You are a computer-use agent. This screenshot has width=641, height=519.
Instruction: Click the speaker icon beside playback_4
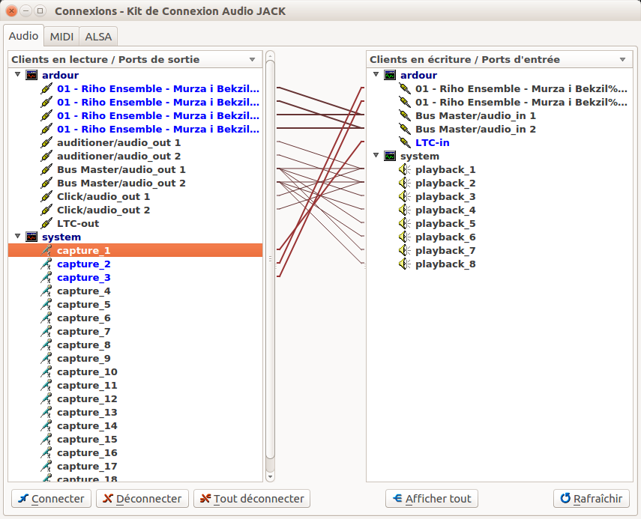[x=405, y=210]
